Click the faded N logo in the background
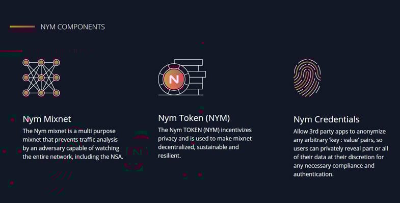The image size is (400, 203). coord(137,153)
